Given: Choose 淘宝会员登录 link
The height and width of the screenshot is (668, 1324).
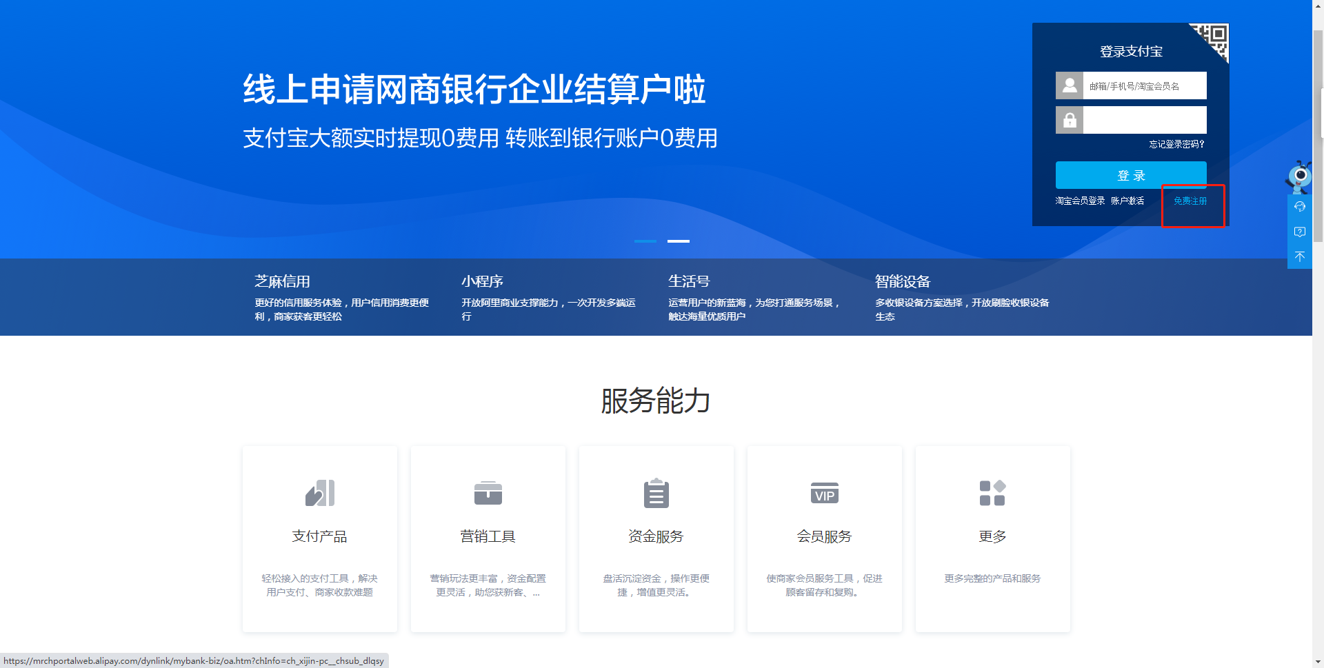Looking at the screenshot, I should pyautogui.click(x=1080, y=201).
